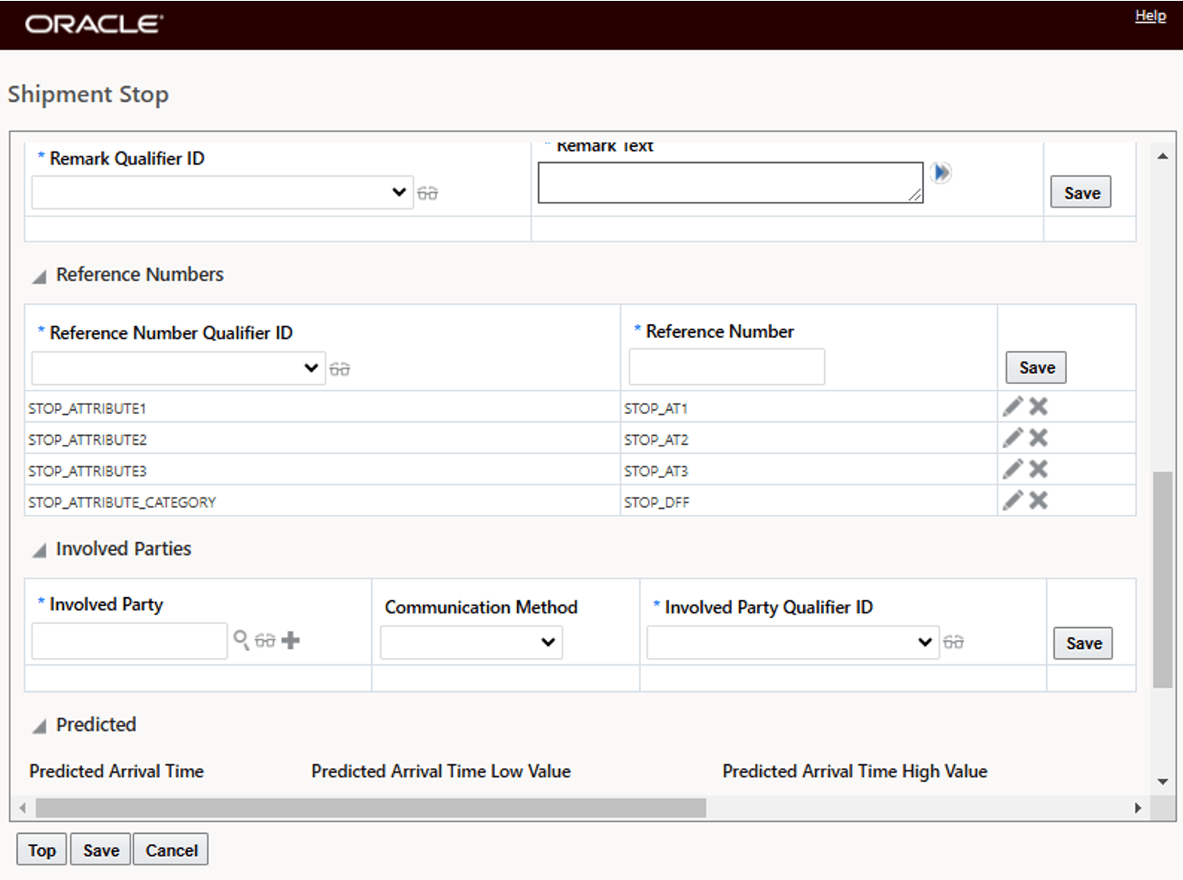The image size is (1183, 880).
Task: Edit the STOP_ATTRIBUTE2 reference row
Action: tap(1013, 438)
